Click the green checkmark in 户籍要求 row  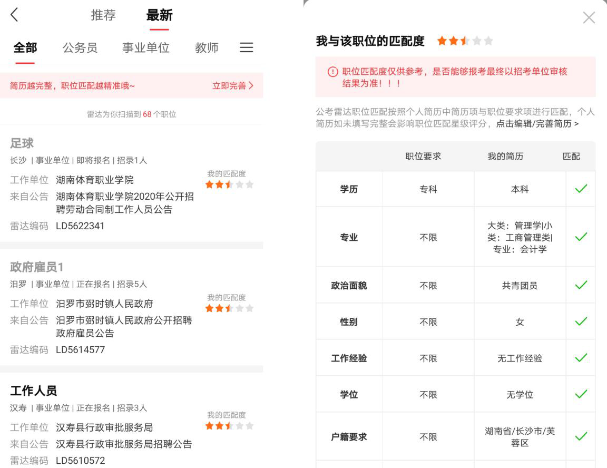pyautogui.click(x=581, y=437)
